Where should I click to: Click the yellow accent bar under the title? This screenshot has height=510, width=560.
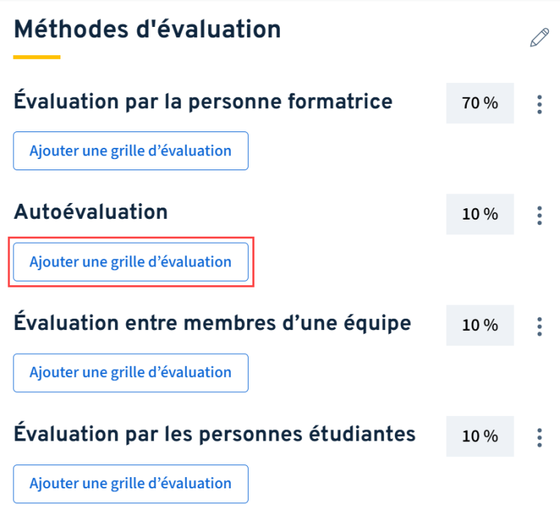point(37,57)
